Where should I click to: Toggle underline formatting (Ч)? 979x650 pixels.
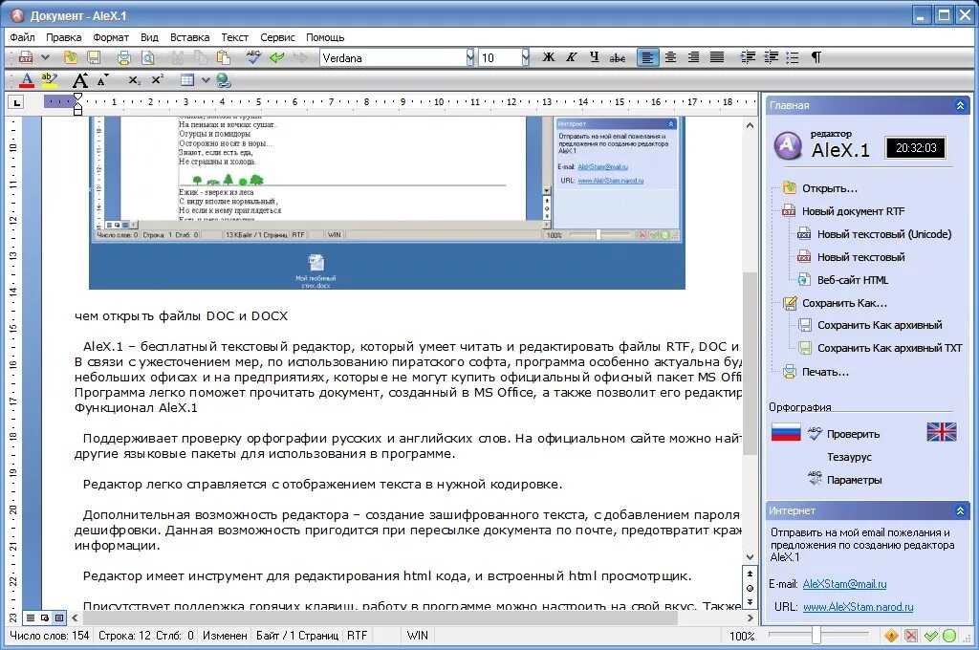(595, 57)
